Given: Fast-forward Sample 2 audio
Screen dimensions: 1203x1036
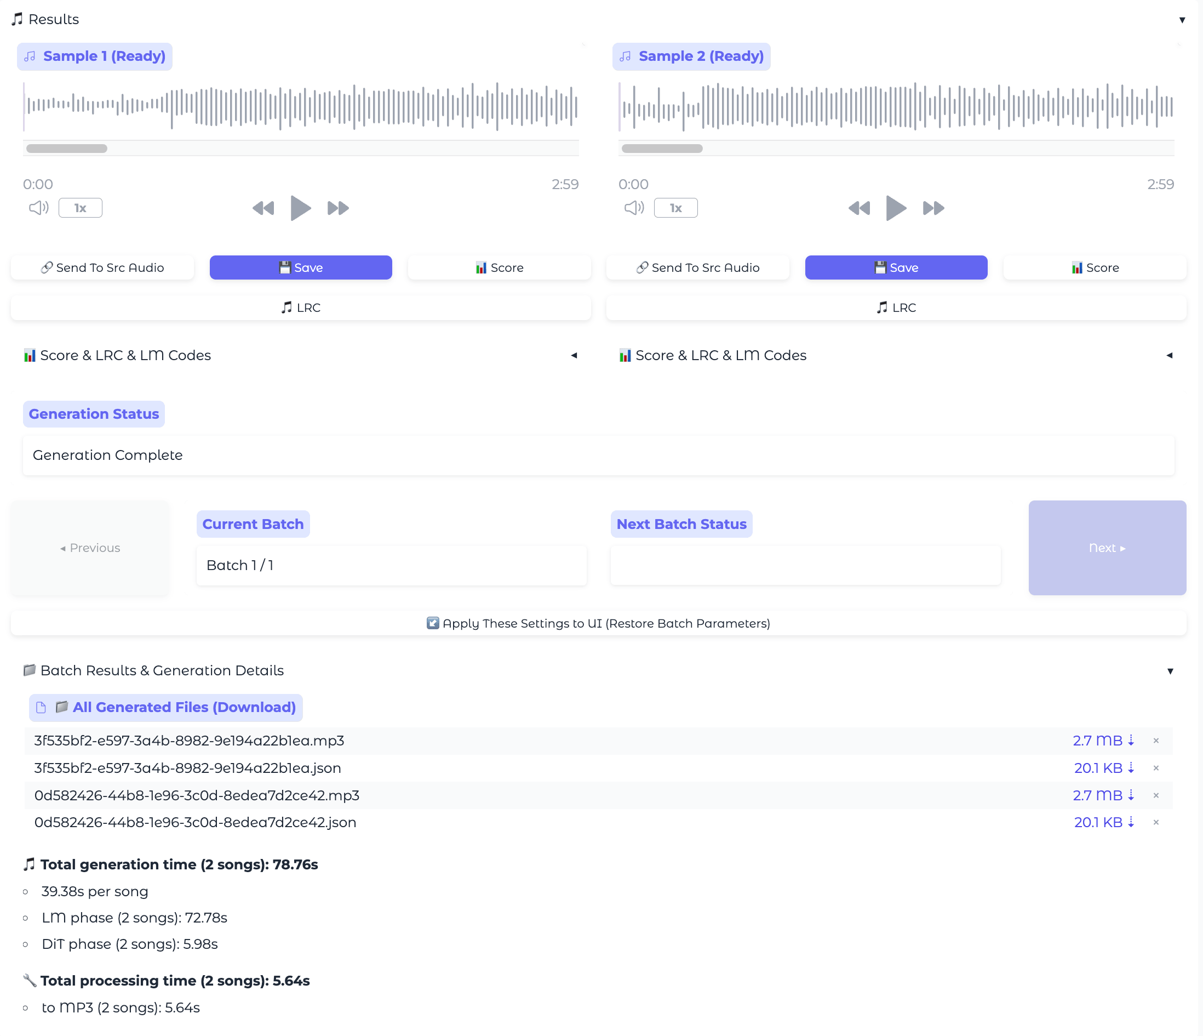Looking at the screenshot, I should 933,208.
